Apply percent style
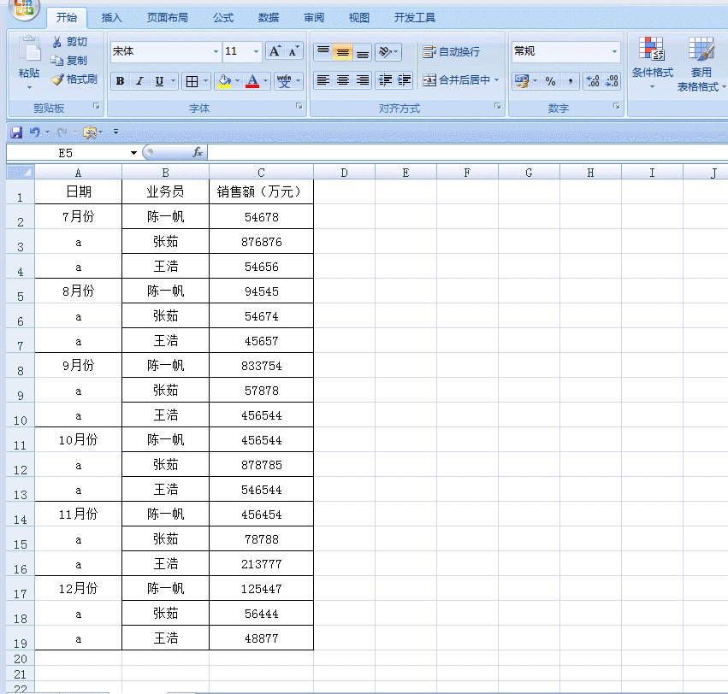Image resolution: width=728 pixels, height=694 pixels. point(551,81)
